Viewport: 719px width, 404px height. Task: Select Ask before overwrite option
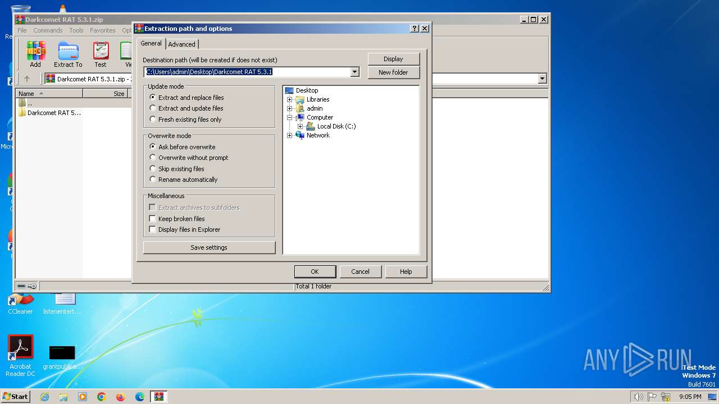[x=182, y=147]
